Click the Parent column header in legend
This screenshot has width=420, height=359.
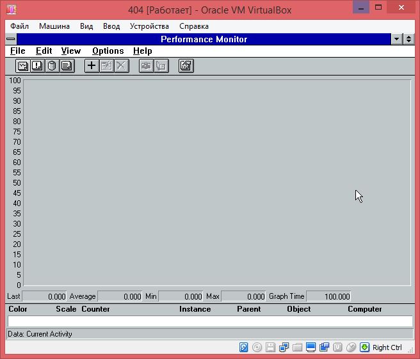[249, 309]
